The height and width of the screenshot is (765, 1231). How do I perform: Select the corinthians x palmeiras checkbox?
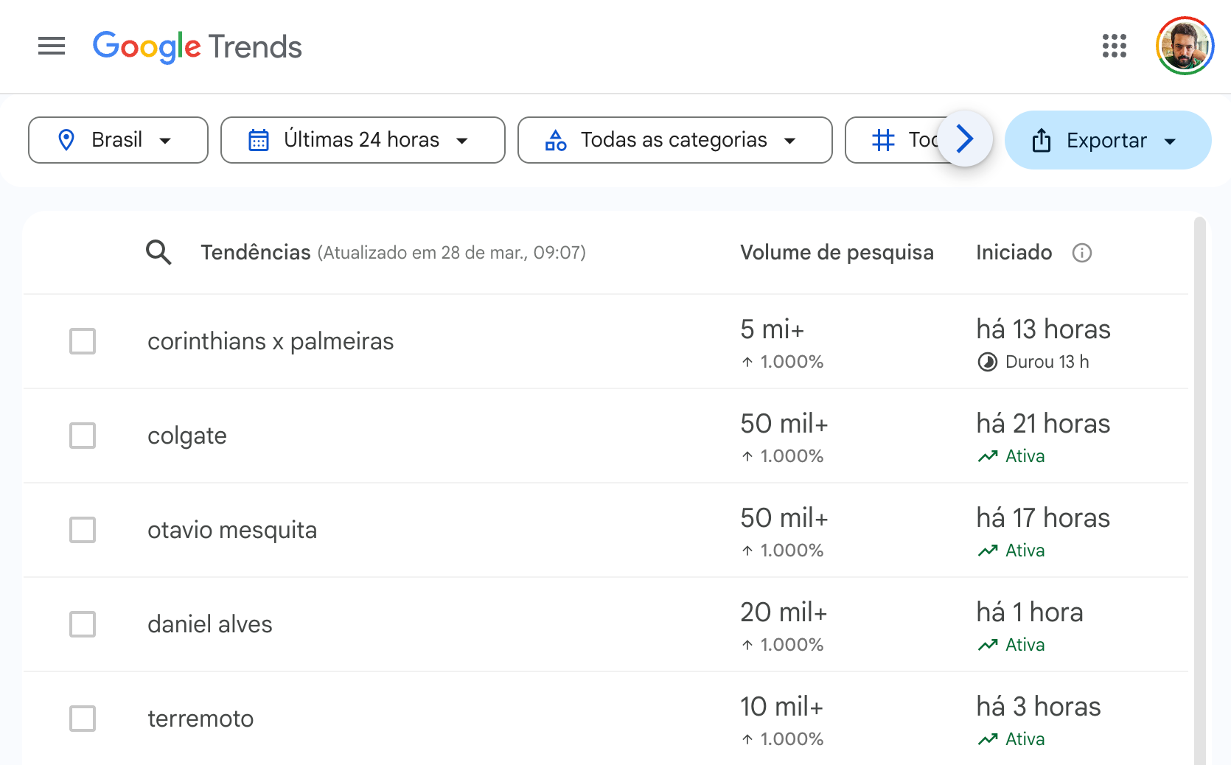coord(83,341)
